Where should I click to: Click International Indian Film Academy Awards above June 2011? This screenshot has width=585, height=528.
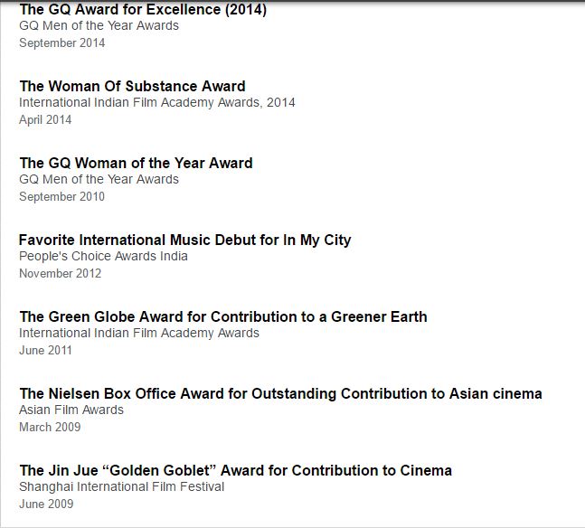tap(138, 334)
